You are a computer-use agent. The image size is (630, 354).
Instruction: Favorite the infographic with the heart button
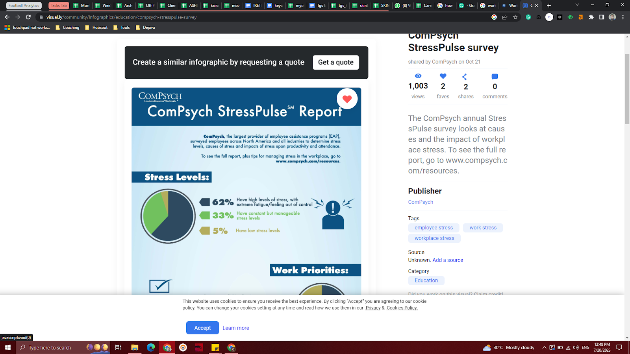(x=347, y=99)
